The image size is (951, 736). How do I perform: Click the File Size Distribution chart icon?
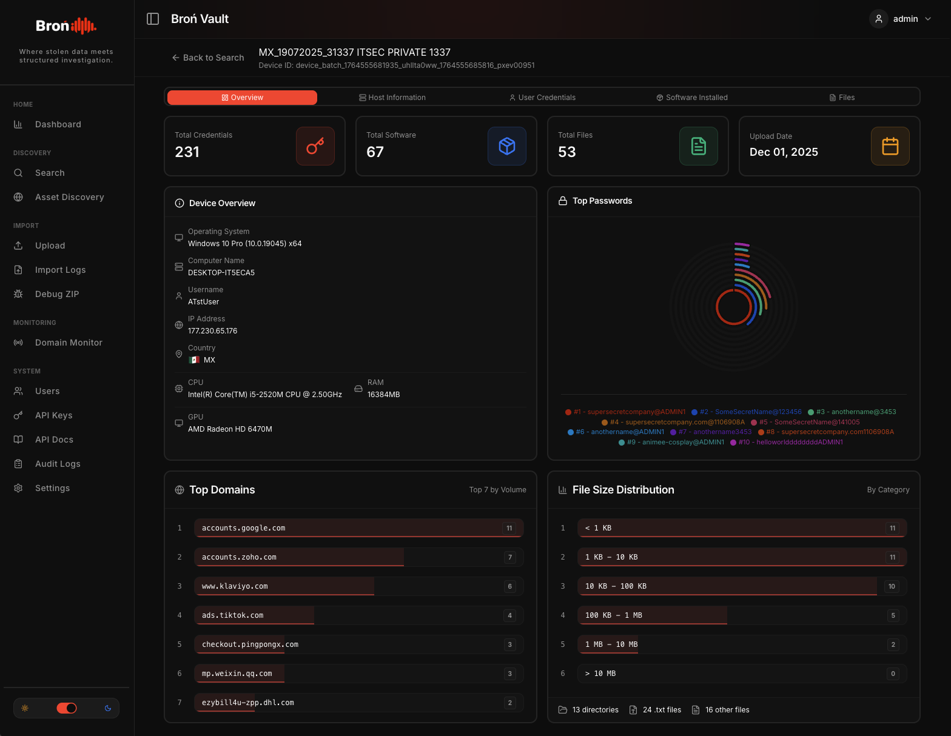[x=563, y=490]
